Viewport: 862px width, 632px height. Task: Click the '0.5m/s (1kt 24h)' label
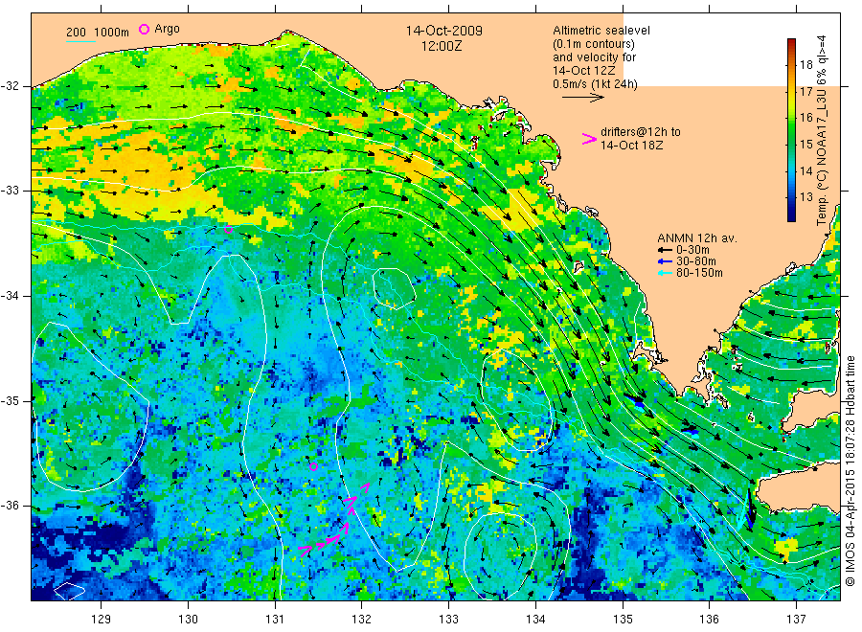coord(595,84)
